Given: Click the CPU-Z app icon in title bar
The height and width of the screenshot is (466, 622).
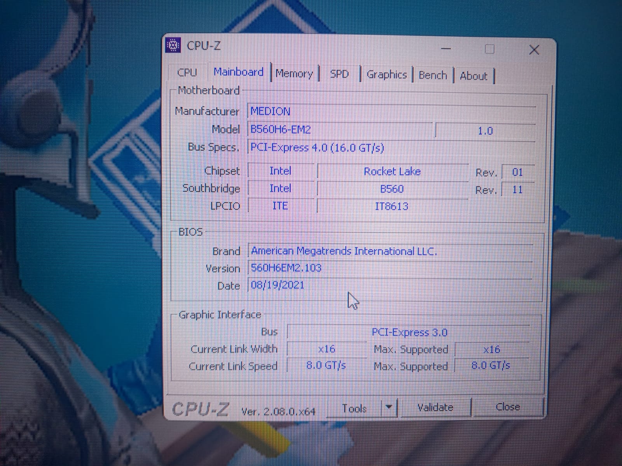Looking at the screenshot, I should click(x=173, y=45).
